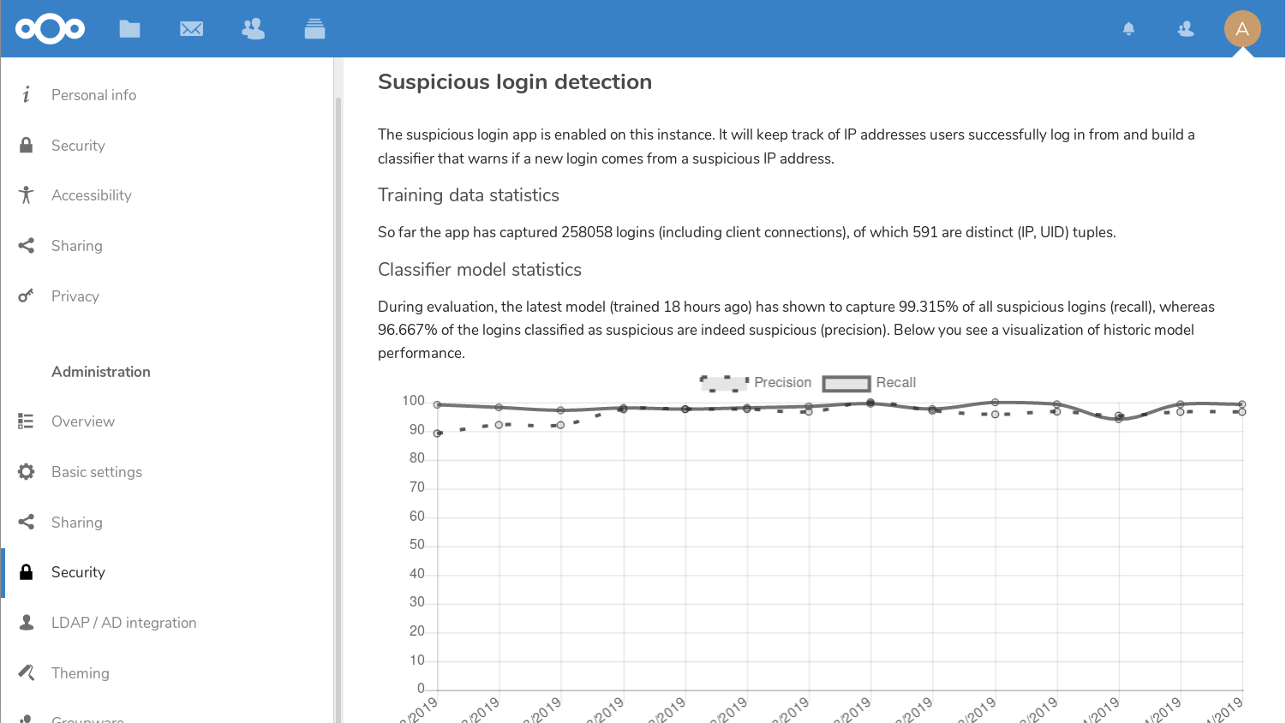Viewport: 1286px width, 723px height.
Task: Go to Personal info settings
Action: point(93,95)
